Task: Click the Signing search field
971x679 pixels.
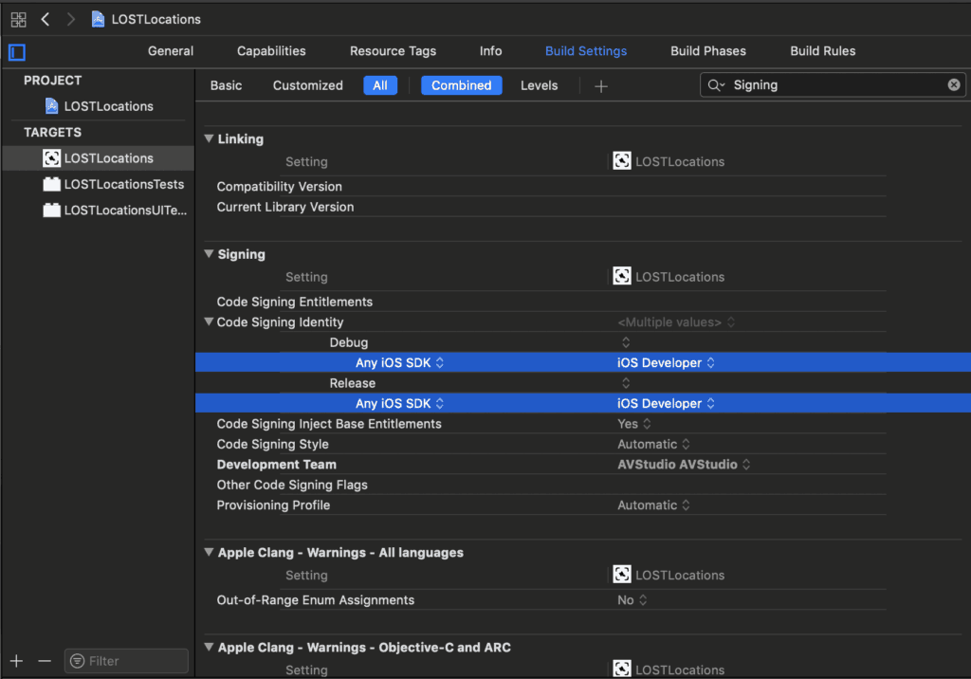Action: (x=833, y=85)
